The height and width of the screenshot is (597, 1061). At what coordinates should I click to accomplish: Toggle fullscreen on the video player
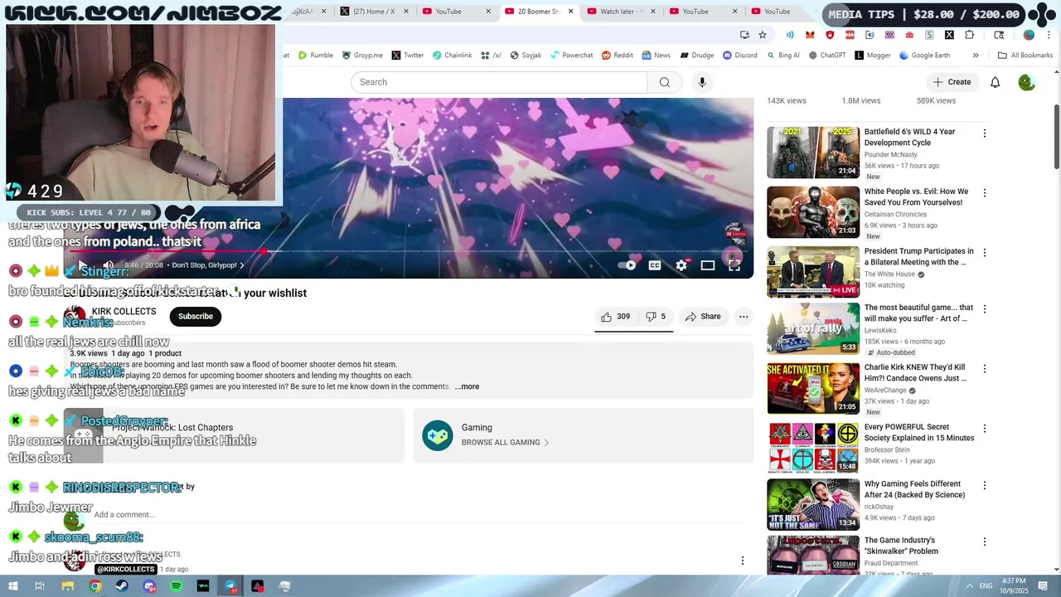pos(734,265)
